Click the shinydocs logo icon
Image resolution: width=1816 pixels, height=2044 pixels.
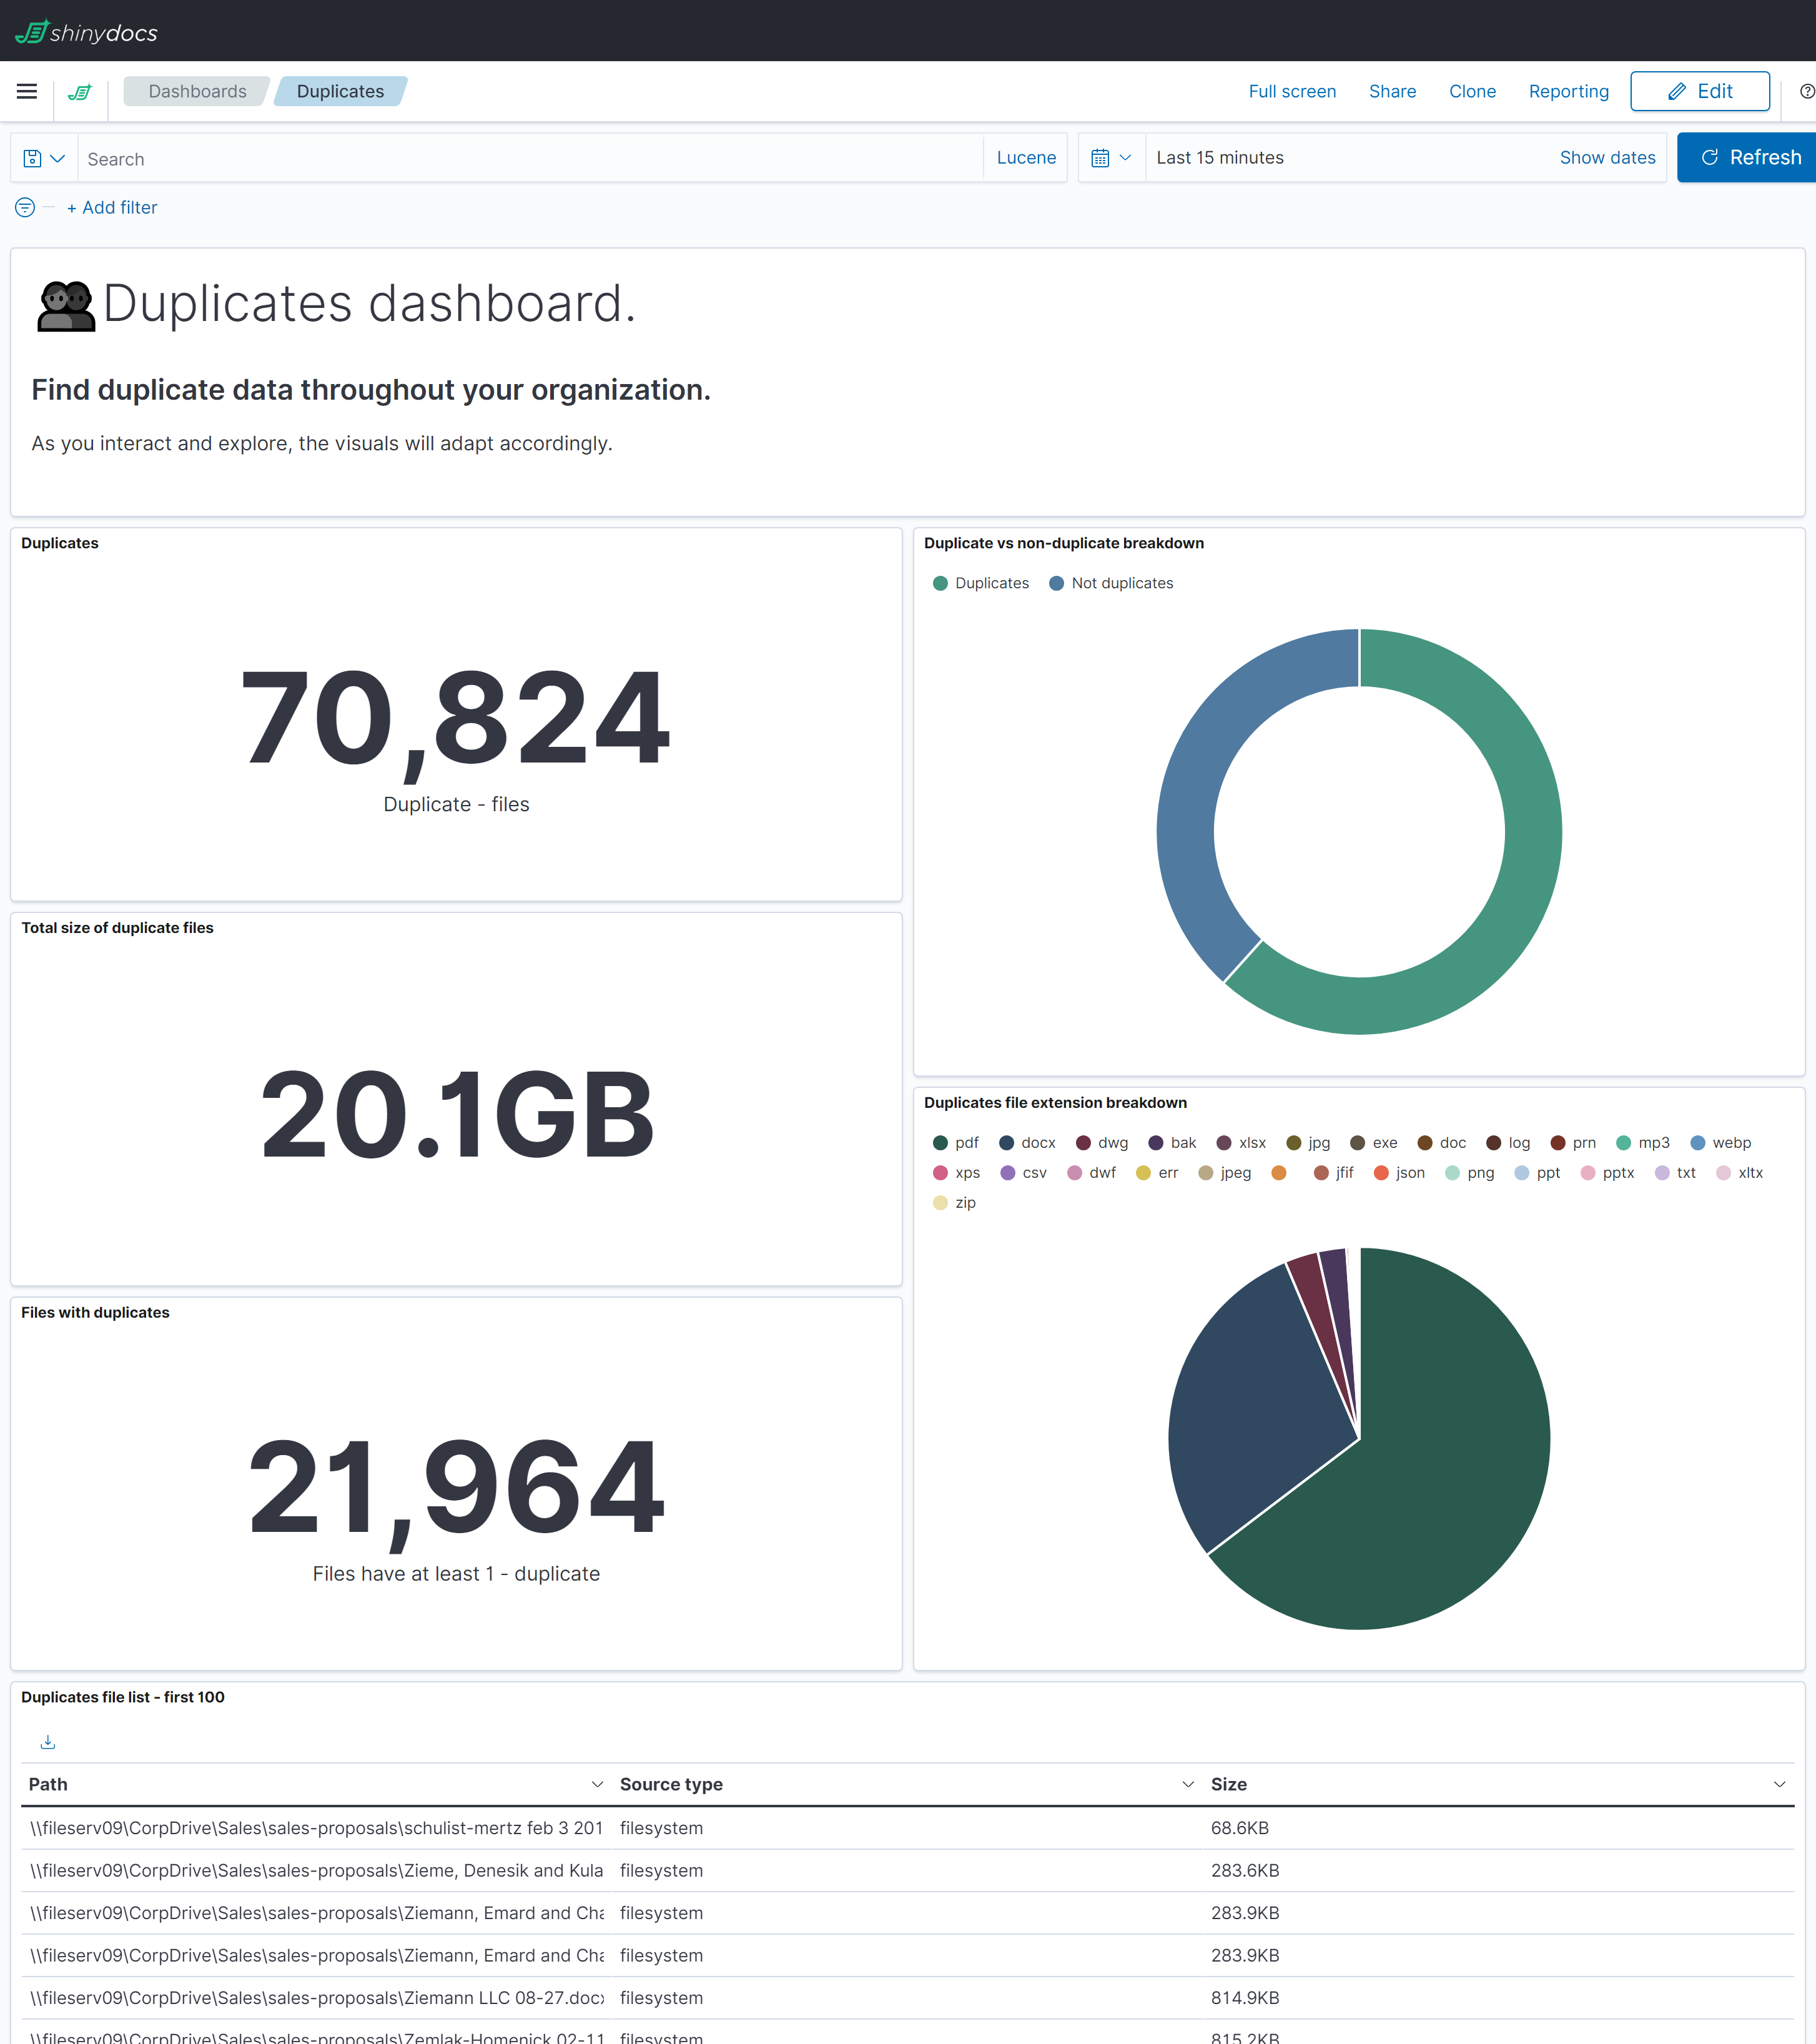click(80, 91)
